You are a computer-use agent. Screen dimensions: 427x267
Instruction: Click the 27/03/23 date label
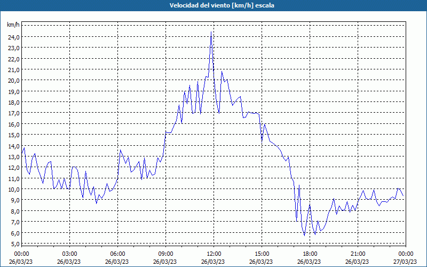pos(406,262)
